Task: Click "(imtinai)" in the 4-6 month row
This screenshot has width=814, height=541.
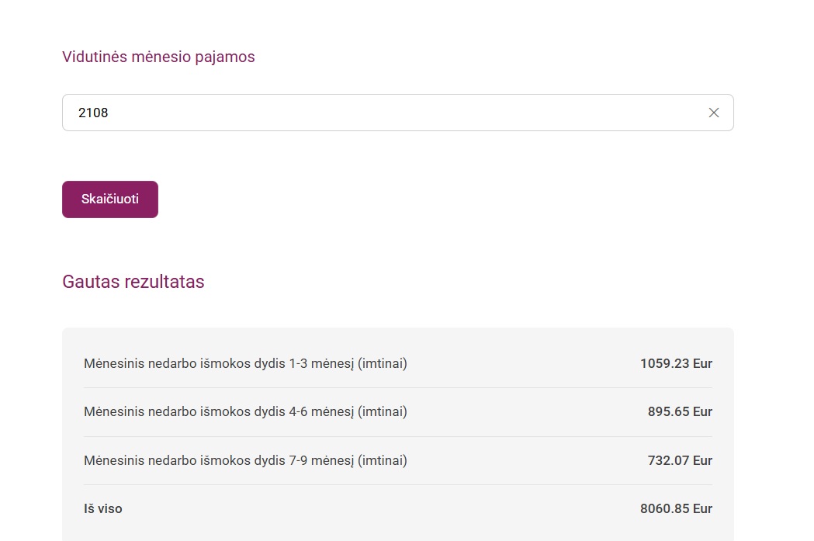Action: pos(383,411)
